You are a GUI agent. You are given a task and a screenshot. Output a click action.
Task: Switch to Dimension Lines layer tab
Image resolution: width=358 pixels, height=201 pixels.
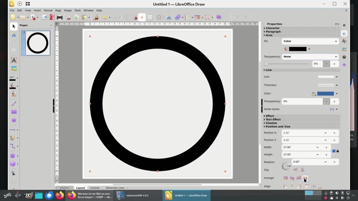click(115, 188)
